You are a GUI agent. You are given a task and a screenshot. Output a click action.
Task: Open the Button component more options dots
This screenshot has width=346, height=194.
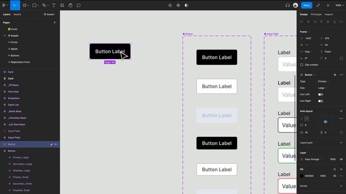[x=341, y=75]
